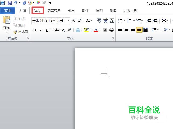Viewport: 173px width, 129px height.
Task: Click the color wheel icon in title bar
Action: [38, 2]
